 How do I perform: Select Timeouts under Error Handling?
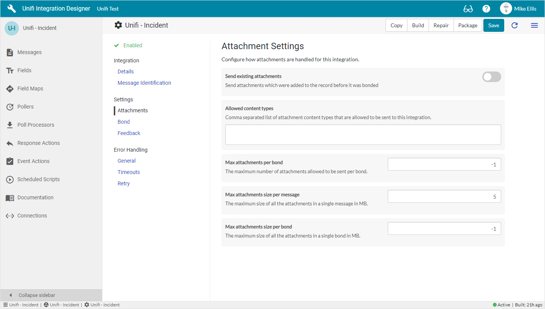tap(129, 172)
